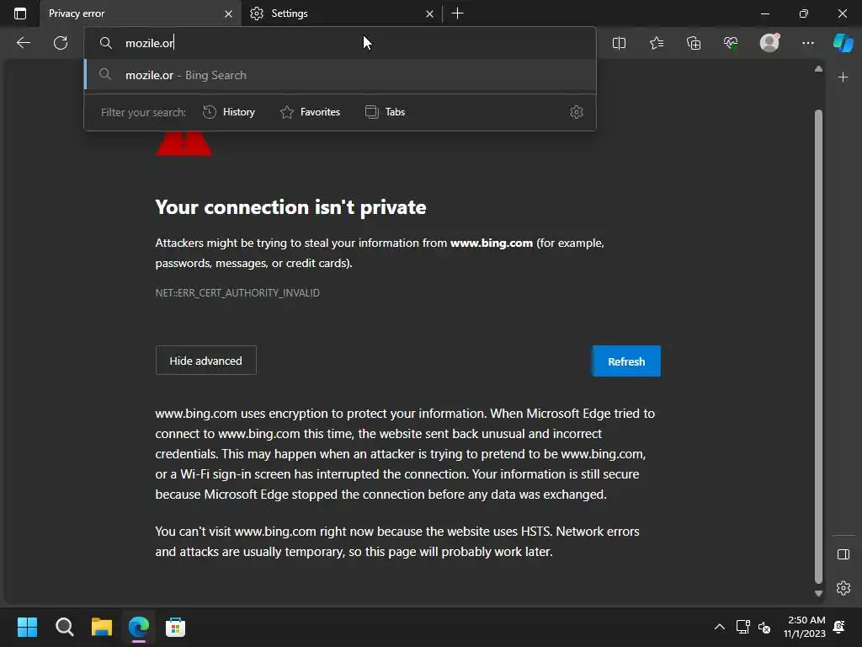This screenshot has width=862, height=647.
Task: Switch to the Privacy error tab
Action: click(x=141, y=13)
